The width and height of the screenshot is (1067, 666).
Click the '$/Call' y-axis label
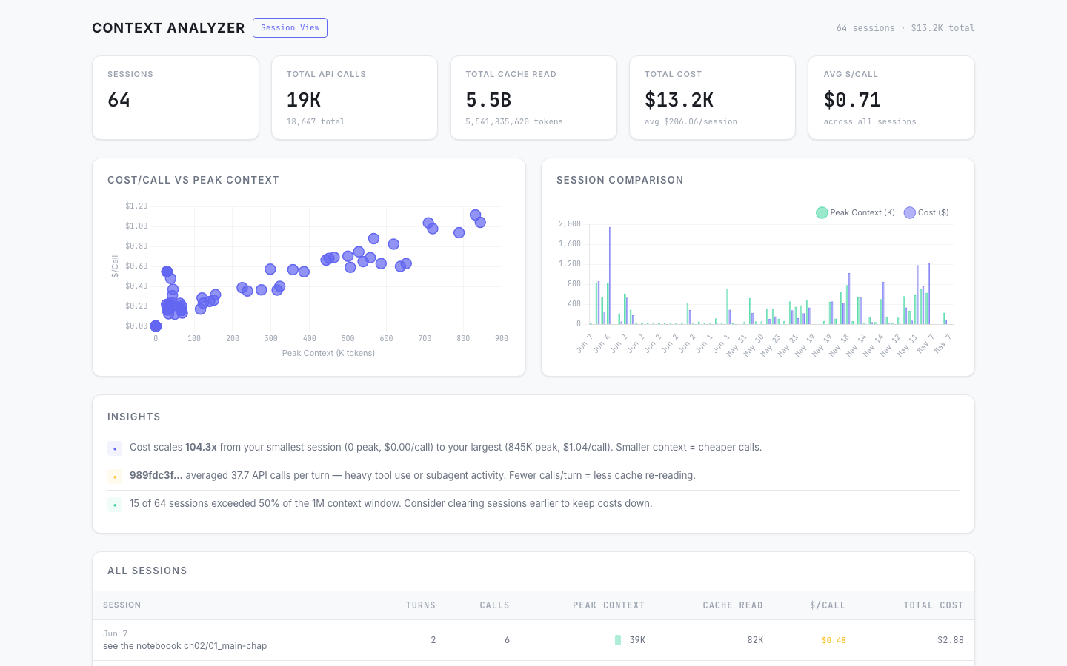[115, 266]
